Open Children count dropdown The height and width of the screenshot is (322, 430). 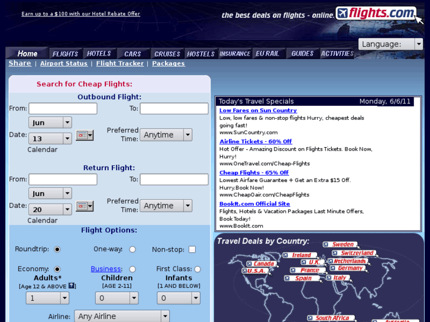pos(117,298)
